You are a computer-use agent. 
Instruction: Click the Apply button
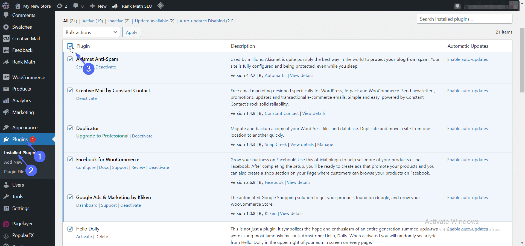132,32
